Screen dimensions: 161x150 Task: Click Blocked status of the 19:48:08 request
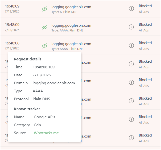(x=145, y=43)
